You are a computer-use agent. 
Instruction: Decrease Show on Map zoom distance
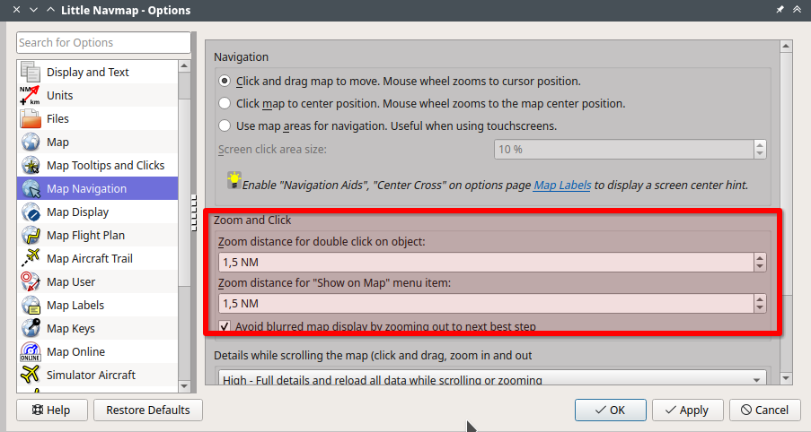(759, 308)
